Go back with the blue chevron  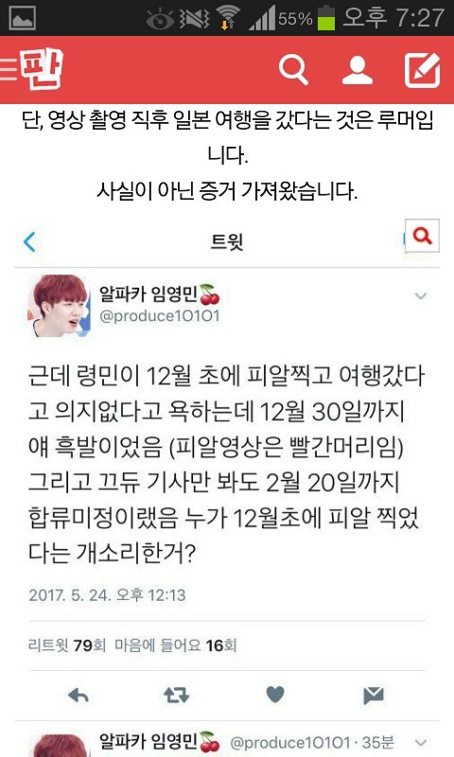click(29, 241)
